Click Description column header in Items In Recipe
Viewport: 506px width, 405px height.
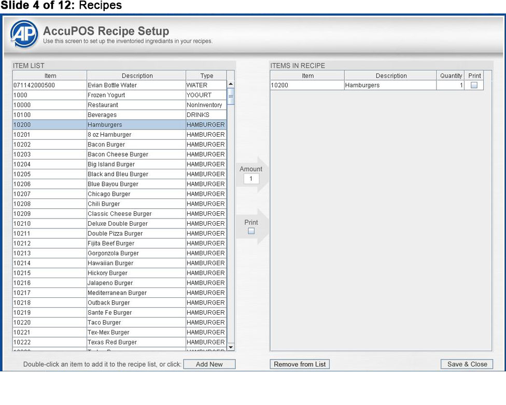coord(390,76)
